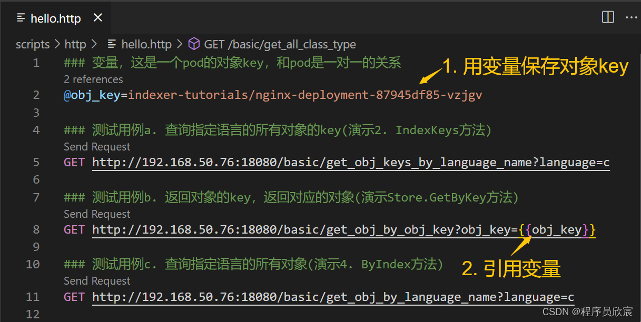This screenshot has height=322, width=641.
Task: Click line number 6 in the gutter
Action: click(x=36, y=179)
